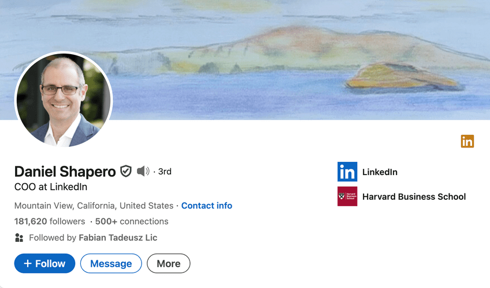
Task: Click the verification shield badge icon
Action: coord(126,171)
